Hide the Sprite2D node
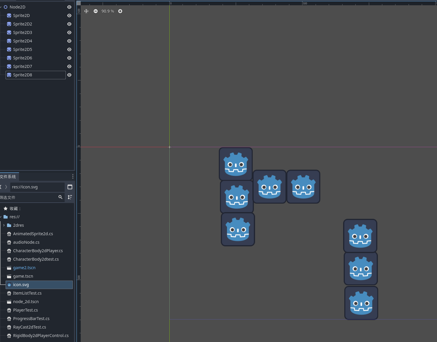This screenshot has width=437, height=342. coord(69,16)
